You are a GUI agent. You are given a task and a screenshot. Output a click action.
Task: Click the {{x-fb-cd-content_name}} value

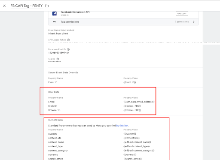137,142
